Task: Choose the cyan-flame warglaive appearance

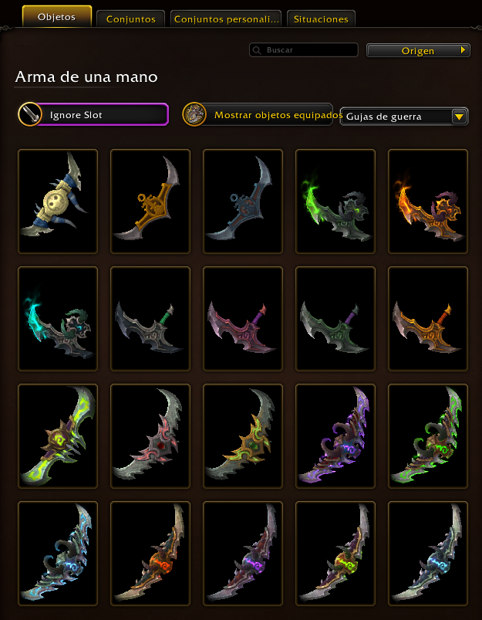Action: tap(58, 319)
